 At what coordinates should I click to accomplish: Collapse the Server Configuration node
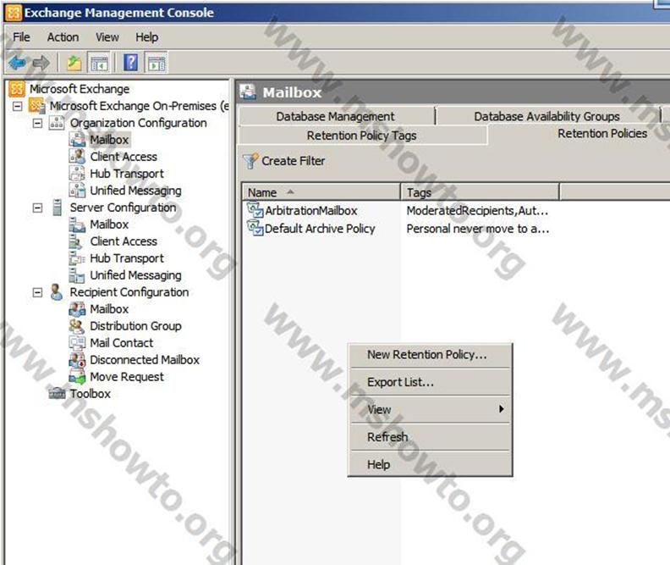tap(37, 208)
